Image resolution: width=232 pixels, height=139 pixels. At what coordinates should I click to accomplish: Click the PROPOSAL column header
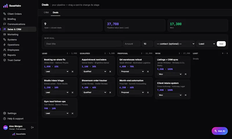pos(123,54)
